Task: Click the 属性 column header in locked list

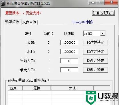Action: pos(37,88)
